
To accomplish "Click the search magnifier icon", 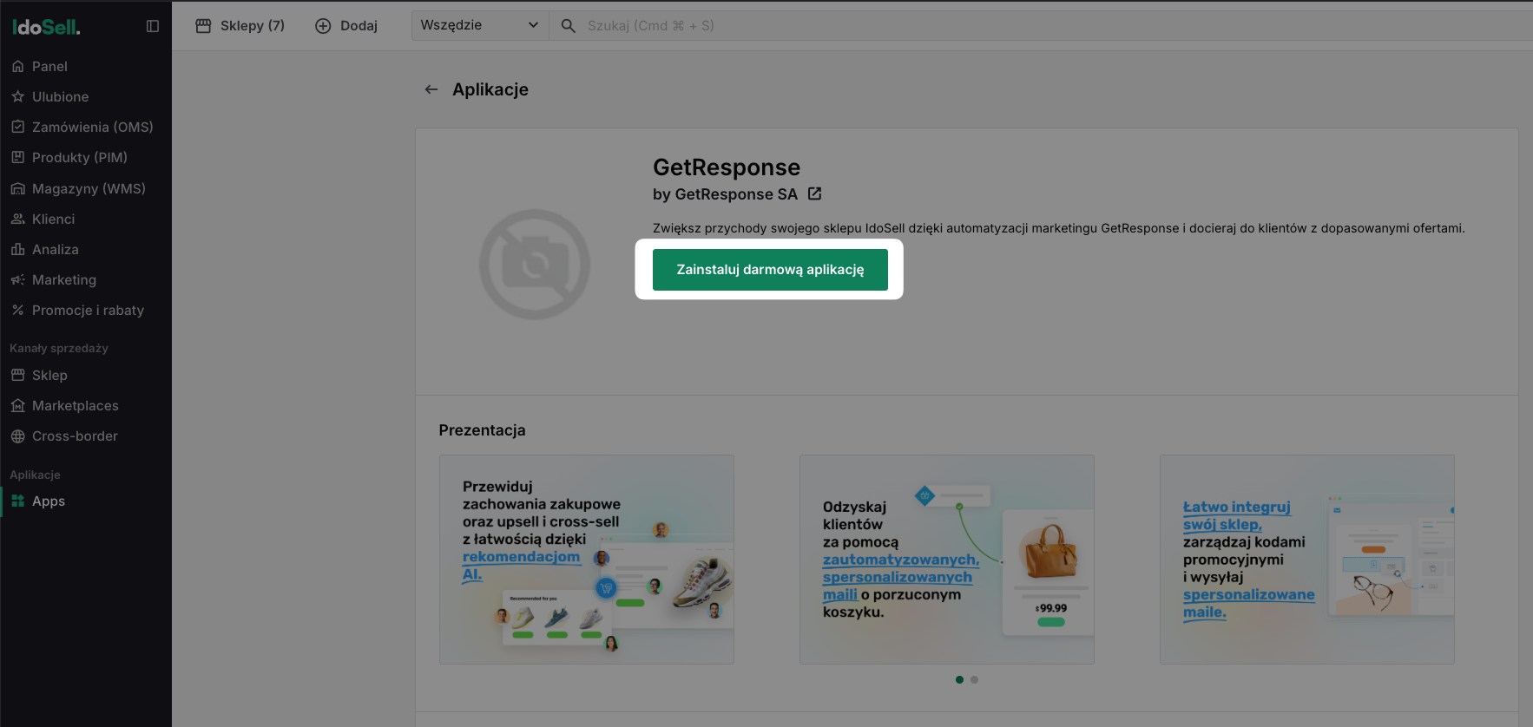I will (x=569, y=26).
